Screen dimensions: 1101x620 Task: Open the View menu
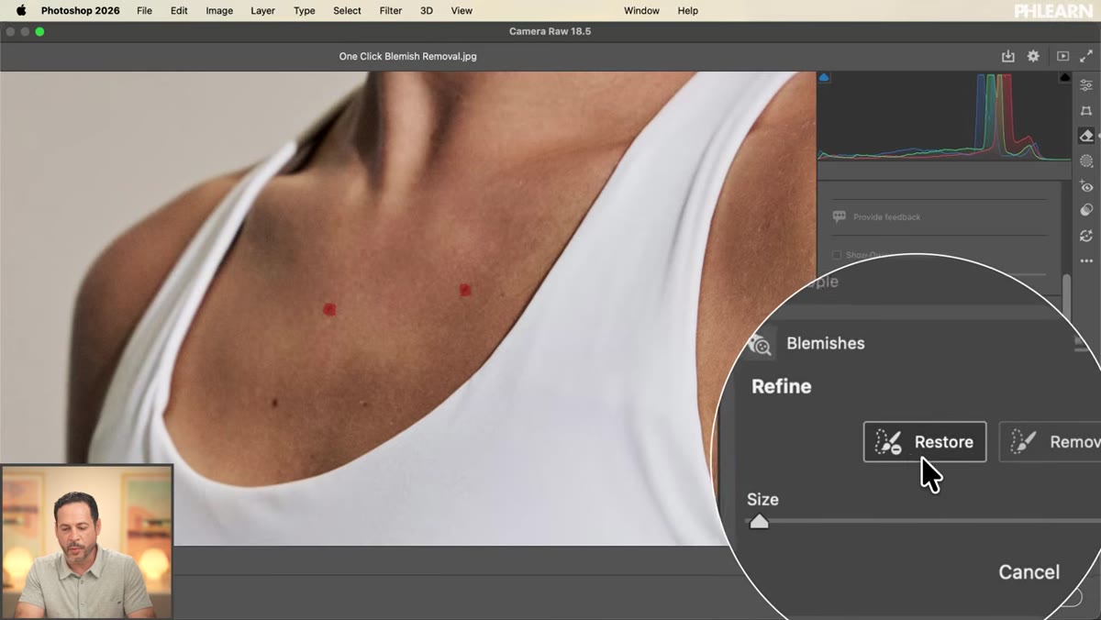pos(462,11)
